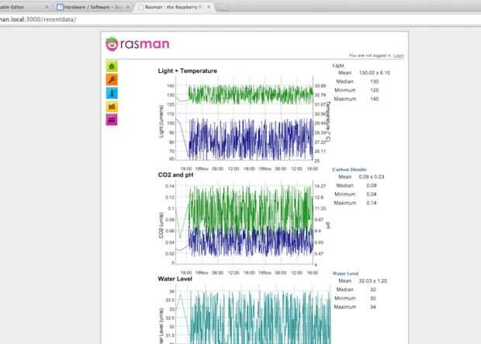Select the Light mean value 130.00 ± 8.10

[374, 73]
